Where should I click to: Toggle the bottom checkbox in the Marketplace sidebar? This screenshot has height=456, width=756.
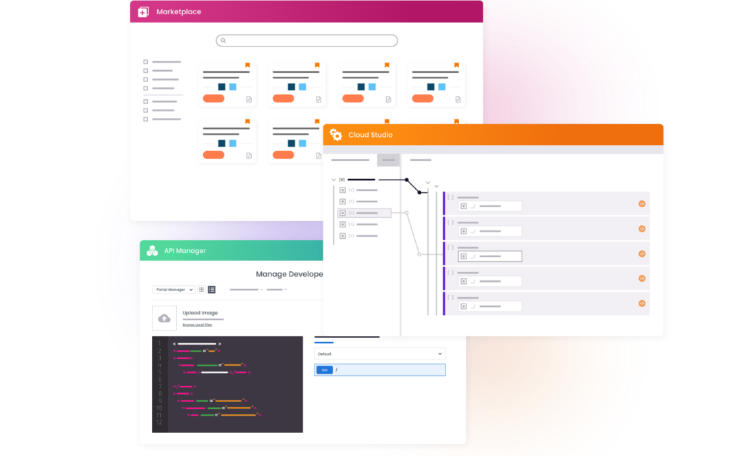tap(145, 119)
